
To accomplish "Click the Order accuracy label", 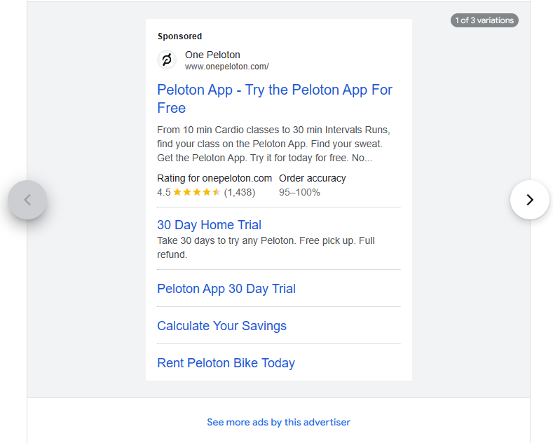I will point(312,178).
